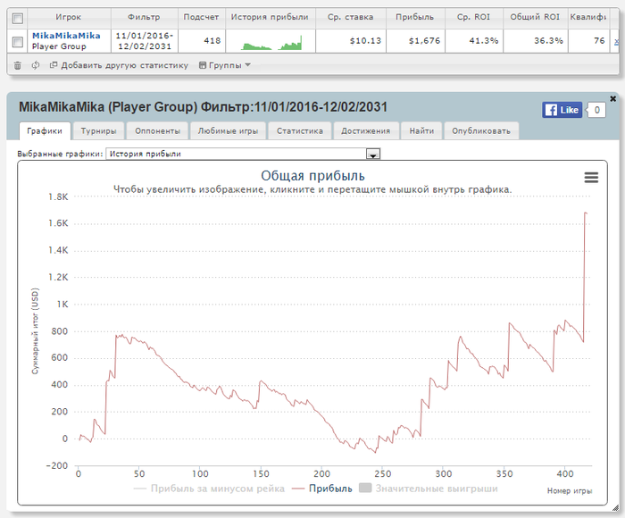
Task: Click the trash delete icon
Action: click(18, 65)
